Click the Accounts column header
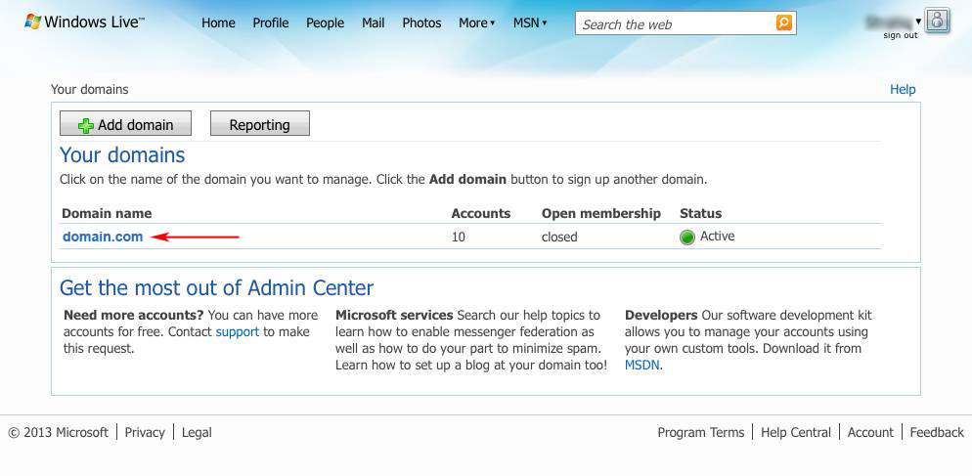This screenshot has height=476, width=972. [x=481, y=214]
